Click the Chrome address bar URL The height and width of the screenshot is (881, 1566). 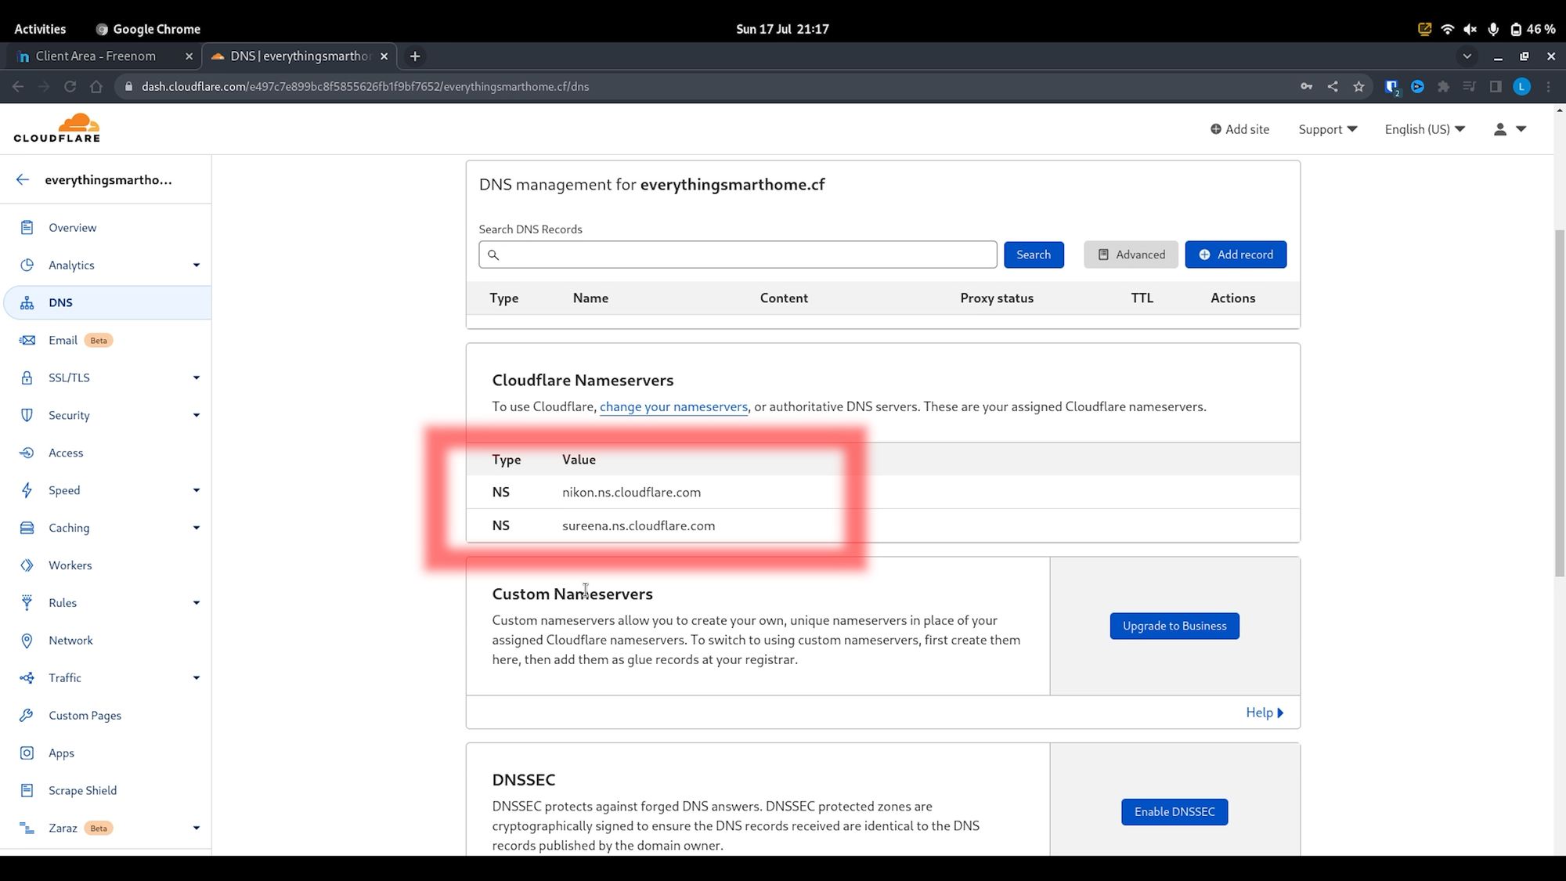coord(365,86)
